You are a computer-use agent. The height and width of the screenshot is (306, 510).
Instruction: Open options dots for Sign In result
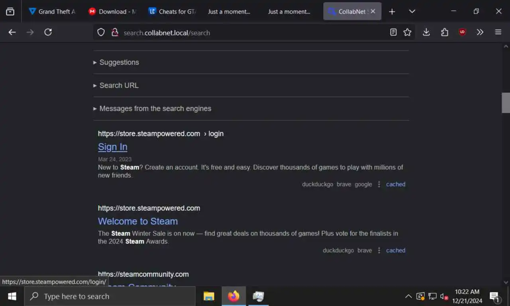pos(379,184)
